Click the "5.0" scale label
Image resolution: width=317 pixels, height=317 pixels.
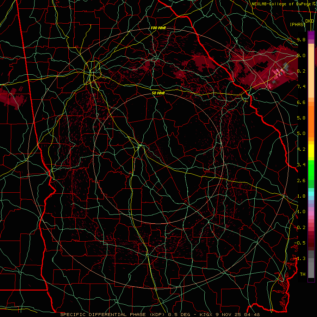point(301,133)
